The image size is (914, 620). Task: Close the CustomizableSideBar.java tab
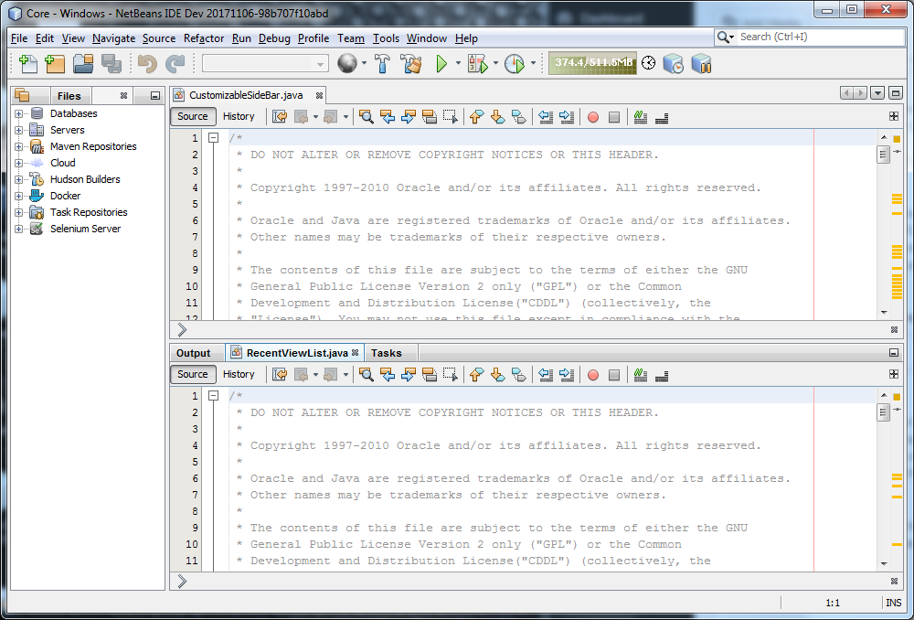pos(319,95)
